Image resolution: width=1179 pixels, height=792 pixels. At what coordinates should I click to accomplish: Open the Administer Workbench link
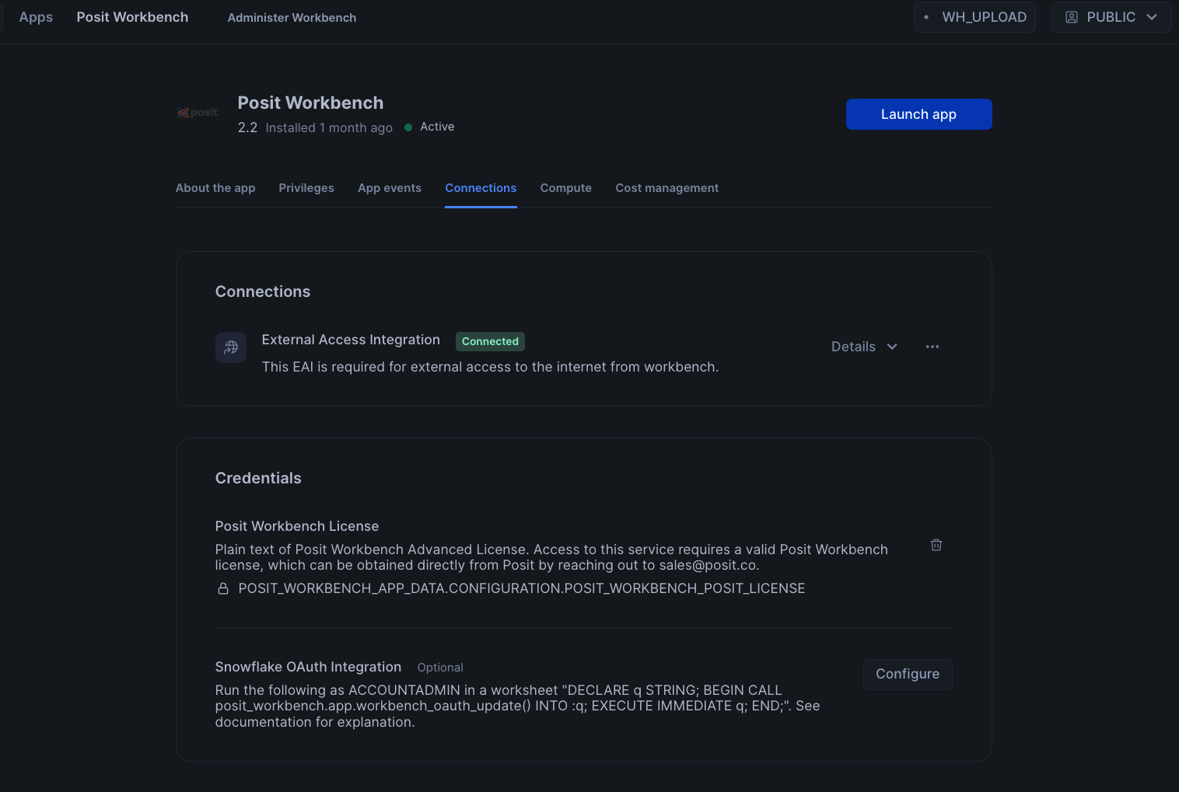[x=292, y=18]
